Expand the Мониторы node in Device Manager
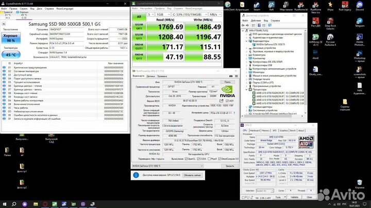The image size is (371, 208). coord(246,72)
